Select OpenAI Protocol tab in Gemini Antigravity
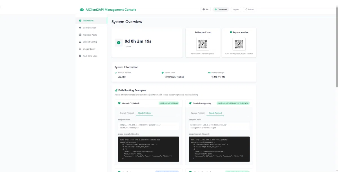The width and height of the screenshot is (338, 177). click(197, 113)
